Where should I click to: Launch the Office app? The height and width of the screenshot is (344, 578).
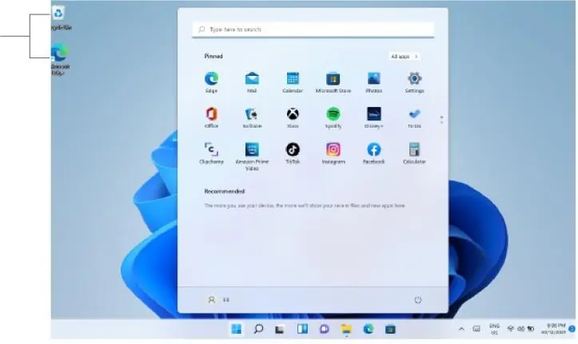click(211, 118)
